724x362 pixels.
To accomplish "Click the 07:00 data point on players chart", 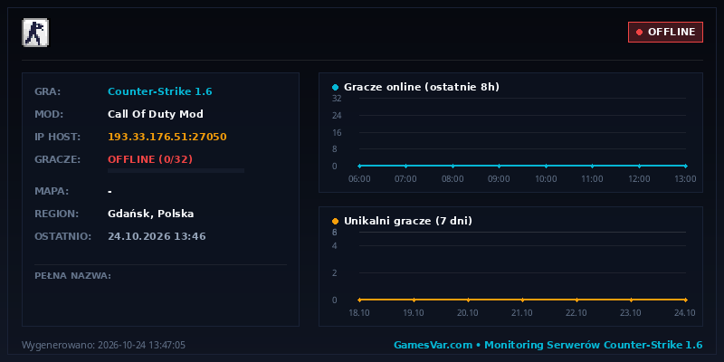I will (405, 166).
